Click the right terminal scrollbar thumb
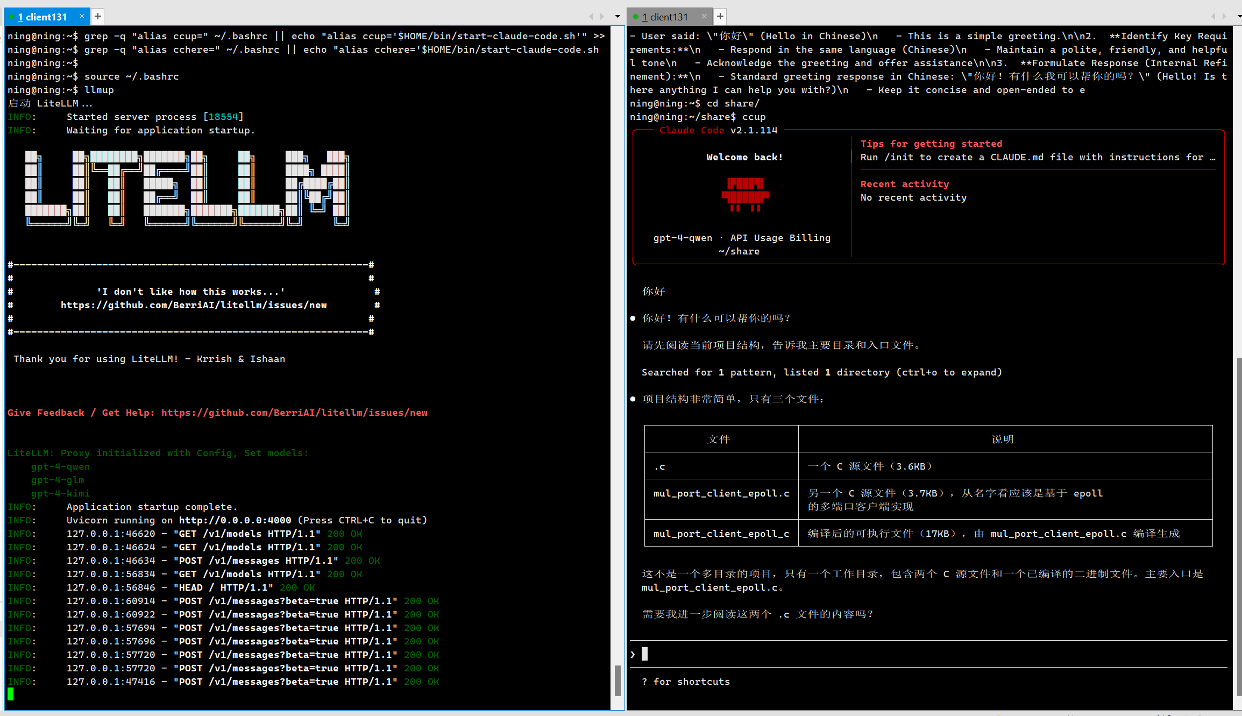This screenshot has width=1242, height=716. point(1239,526)
